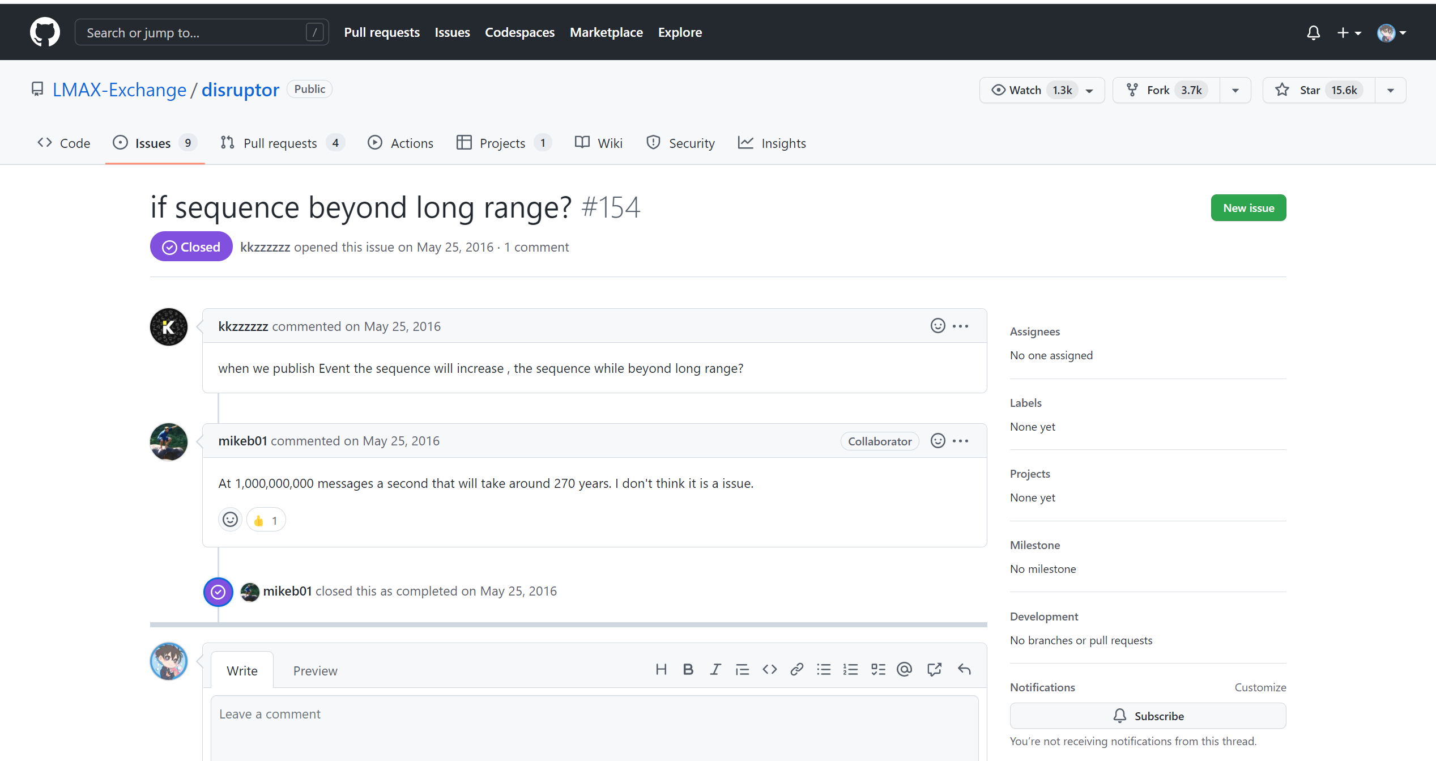Star the disruptor repository
This screenshot has width=1436, height=761.
[x=1319, y=90]
